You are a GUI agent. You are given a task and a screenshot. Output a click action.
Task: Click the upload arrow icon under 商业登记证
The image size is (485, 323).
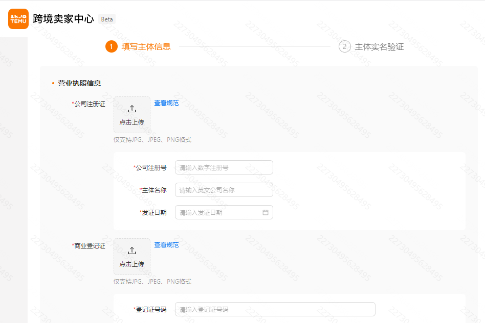click(x=131, y=250)
